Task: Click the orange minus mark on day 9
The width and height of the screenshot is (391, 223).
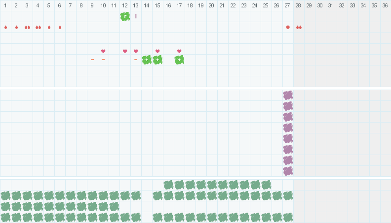Action: click(92, 60)
